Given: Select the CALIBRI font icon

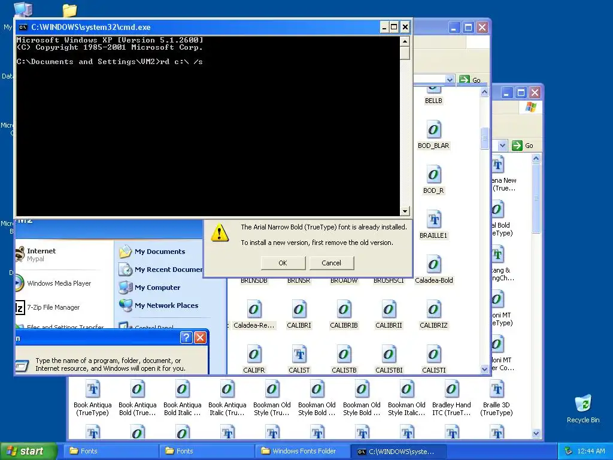Looking at the screenshot, I should [299, 310].
